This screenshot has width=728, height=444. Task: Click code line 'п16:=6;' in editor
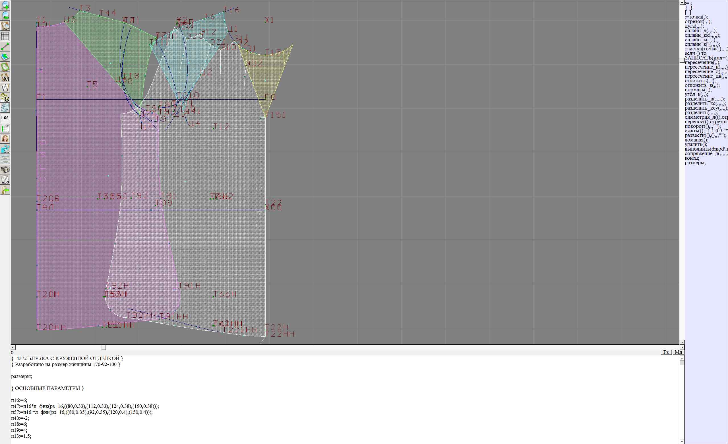tap(19, 400)
